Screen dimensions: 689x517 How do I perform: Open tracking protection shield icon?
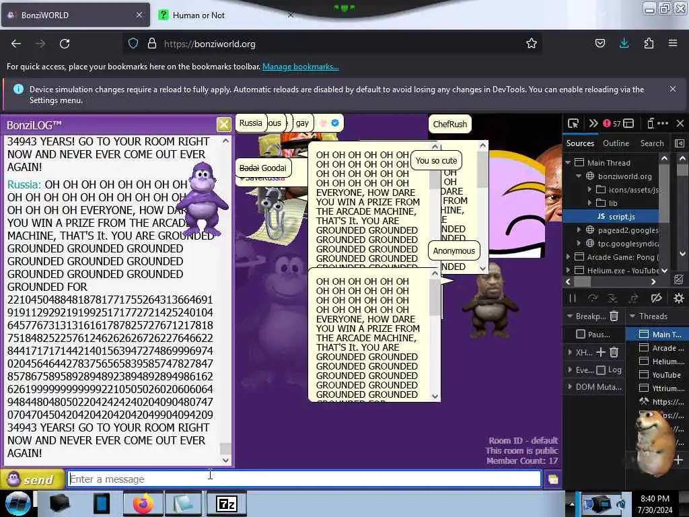[x=133, y=44]
